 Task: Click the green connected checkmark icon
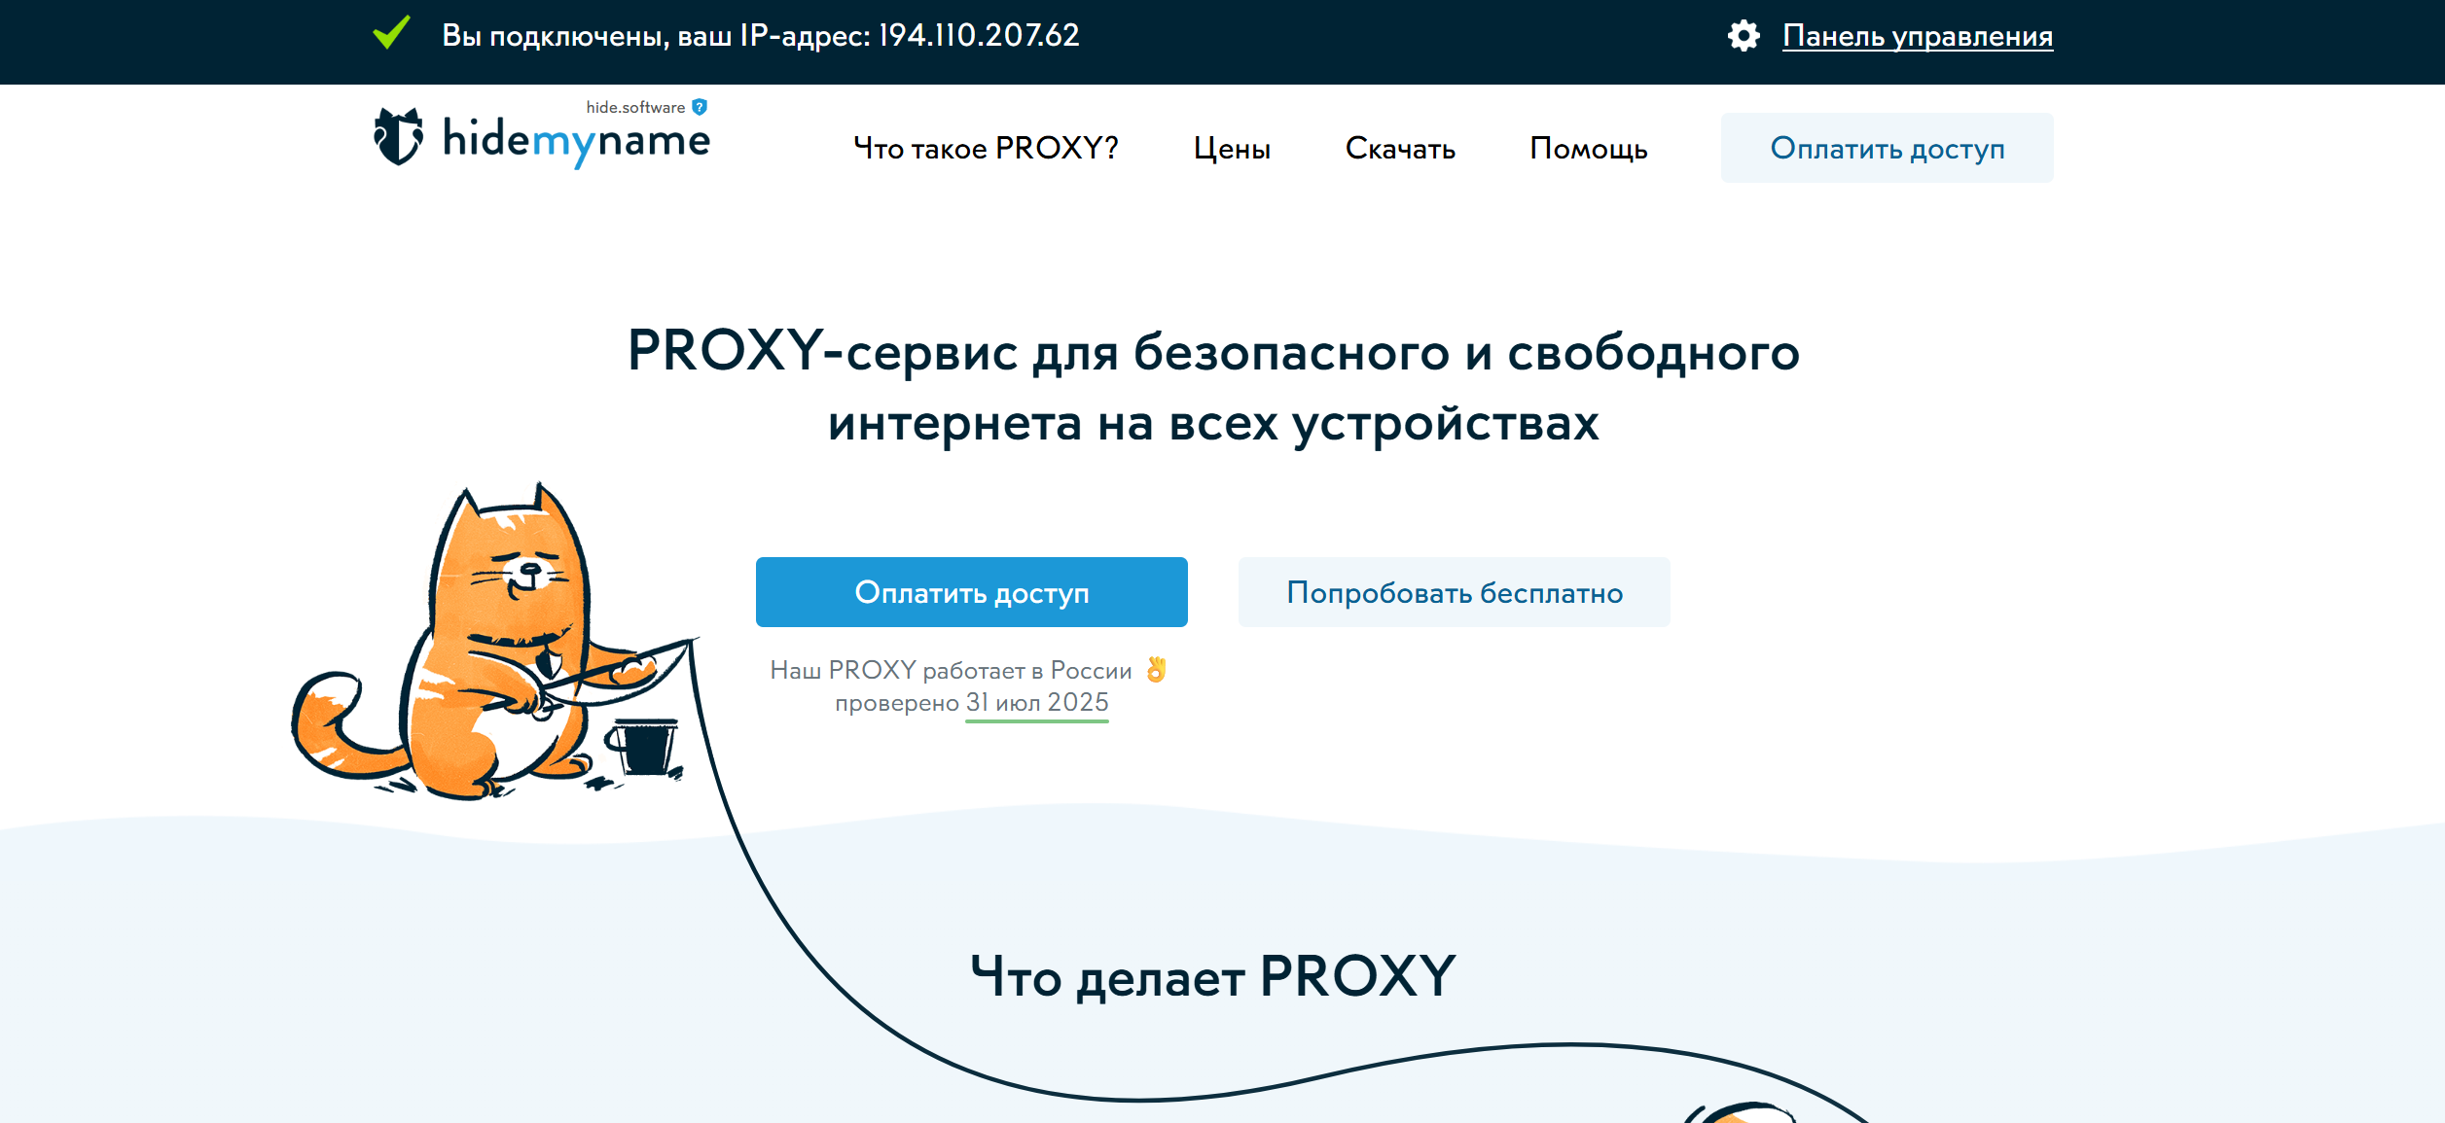(392, 33)
